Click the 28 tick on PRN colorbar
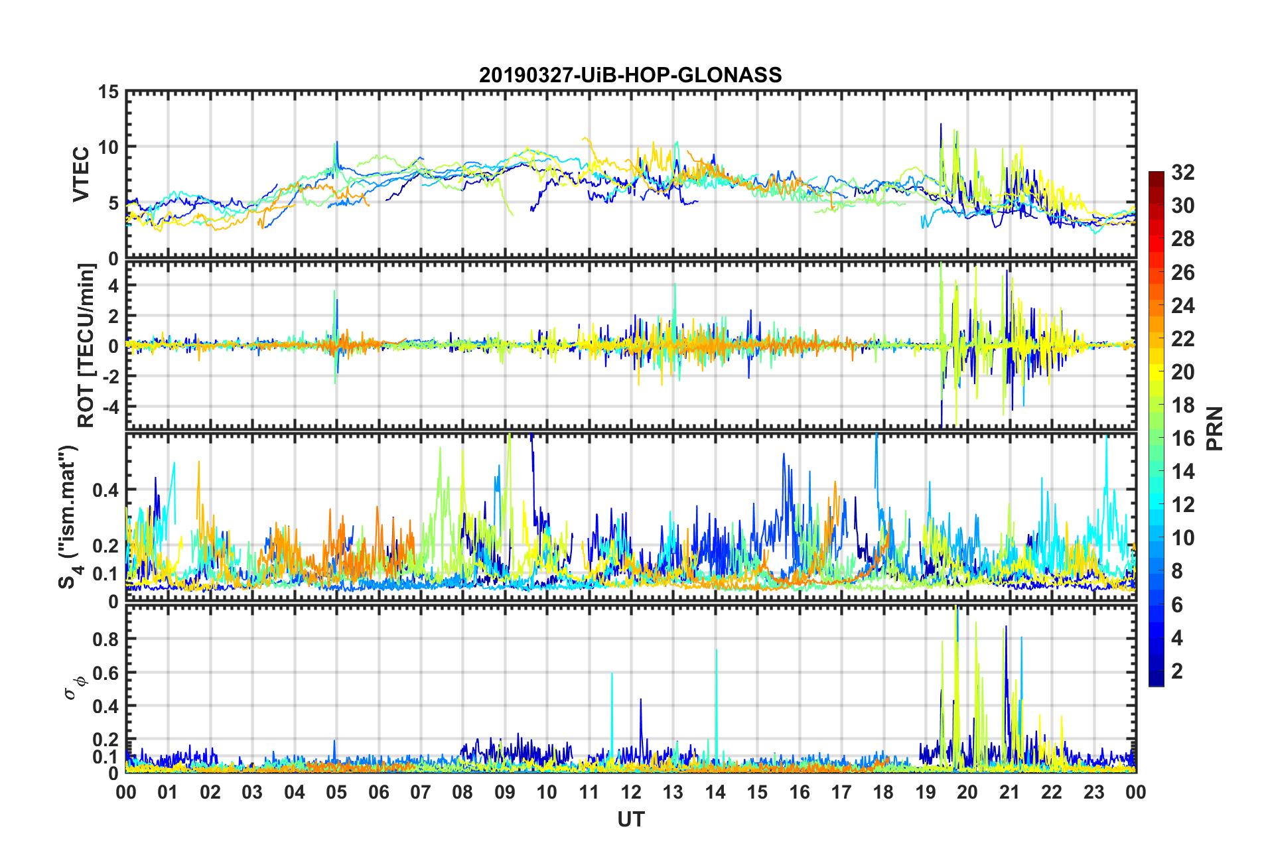The width and height of the screenshot is (1262, 857). click(x=1182, y=239)
